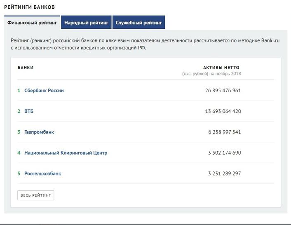Click the rank number 1 beside Сбербанк России
Screen dimensions: 291x225
pos(19,91)
